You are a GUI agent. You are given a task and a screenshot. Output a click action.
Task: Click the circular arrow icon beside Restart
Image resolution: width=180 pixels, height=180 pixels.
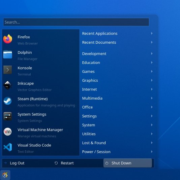[x=56, y=163]
